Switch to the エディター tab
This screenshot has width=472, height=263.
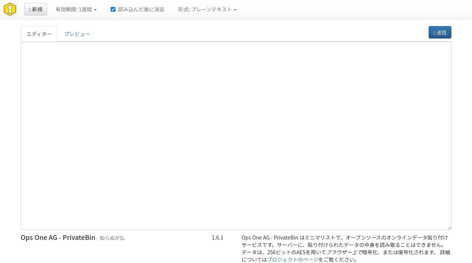pos(39,34)
